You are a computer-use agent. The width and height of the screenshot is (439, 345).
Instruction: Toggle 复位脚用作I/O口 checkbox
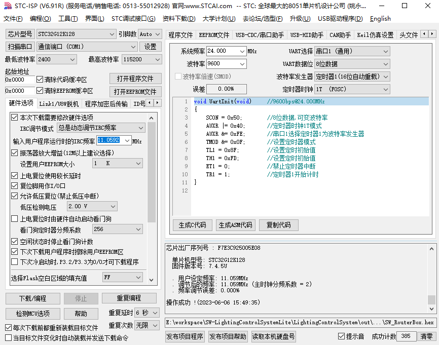[x=14, y=186]
